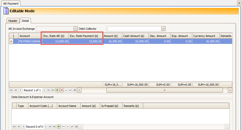Go to last record in upper grid navigator
This screenshot has height=130, width=242.
pyautogui.click(x=53, y=90)
